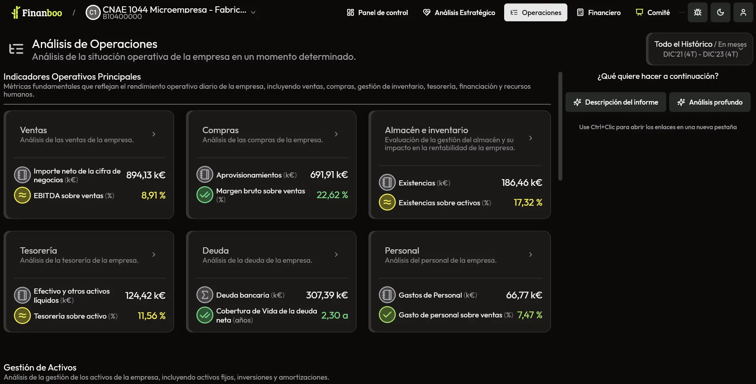Expand the Ventas card chevron

[154, 134]
